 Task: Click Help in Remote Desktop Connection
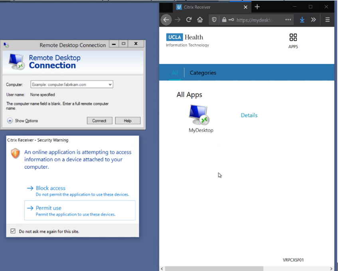tap(128, 121)
